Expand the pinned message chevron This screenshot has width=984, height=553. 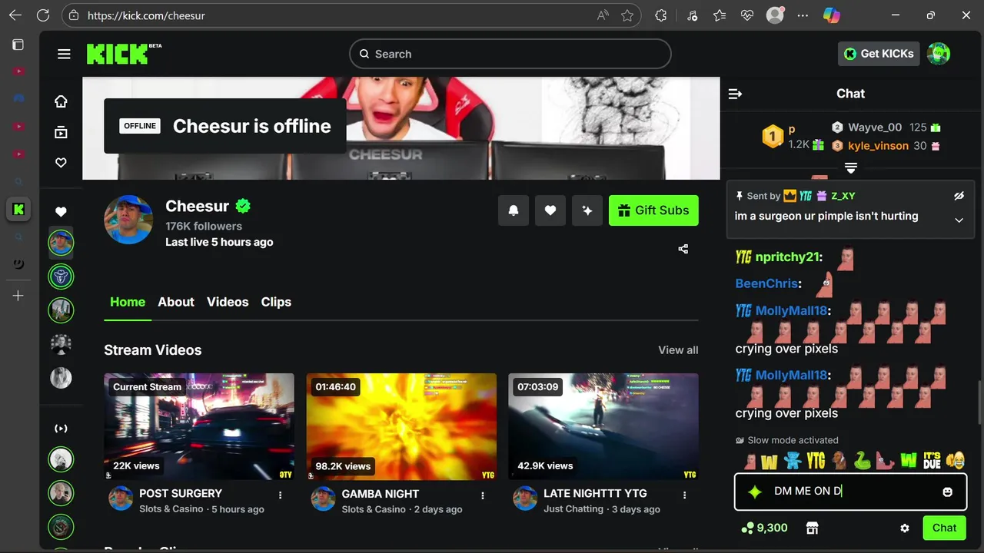click(x=959, y=220)
